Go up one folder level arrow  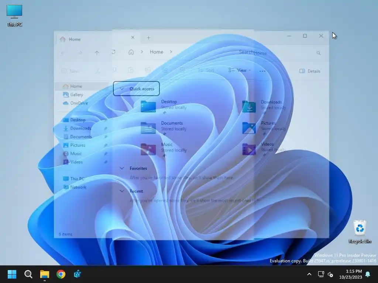click(x=97, y=53)
